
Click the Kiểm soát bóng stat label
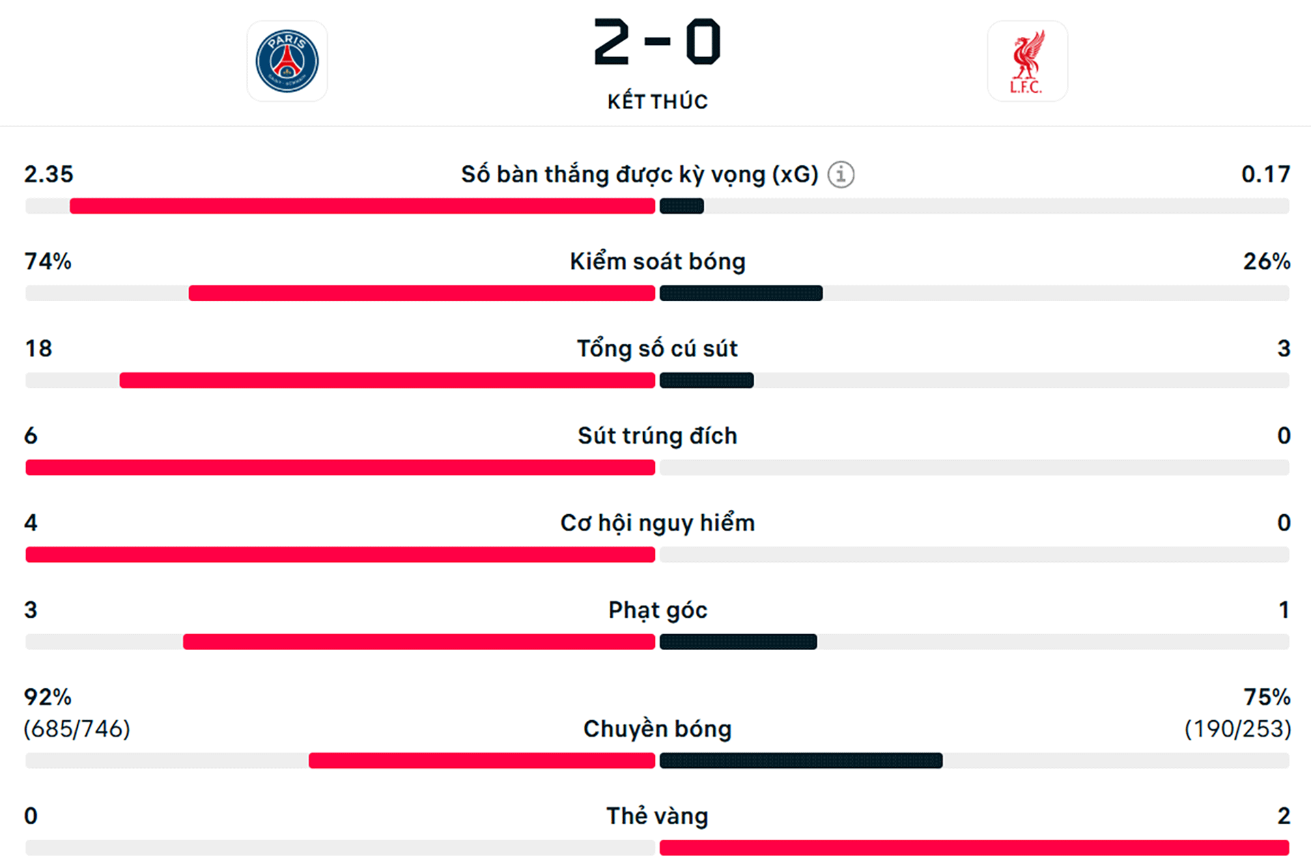point(658,261)
